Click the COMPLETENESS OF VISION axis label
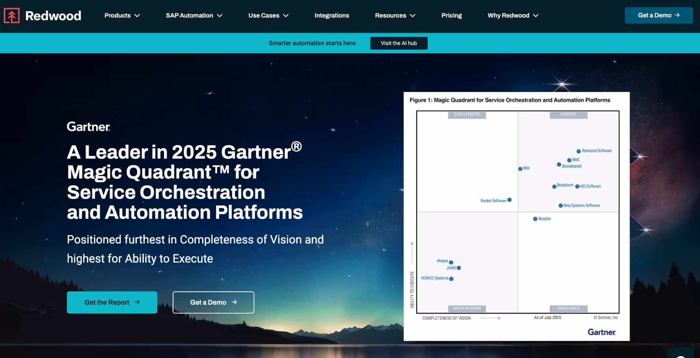Screen dimensions: 700x358 tap(446, 318)
